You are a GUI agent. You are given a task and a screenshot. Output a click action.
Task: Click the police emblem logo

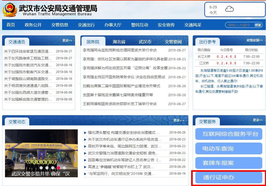pos(9,10)
